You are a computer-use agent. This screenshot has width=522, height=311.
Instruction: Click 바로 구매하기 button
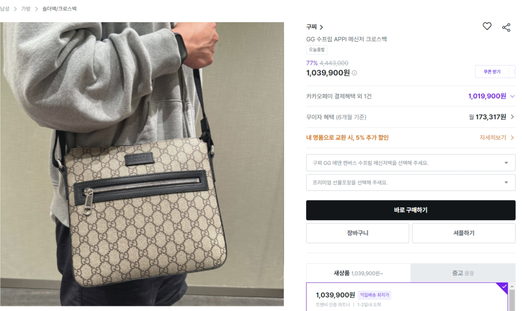coord(411,210)
